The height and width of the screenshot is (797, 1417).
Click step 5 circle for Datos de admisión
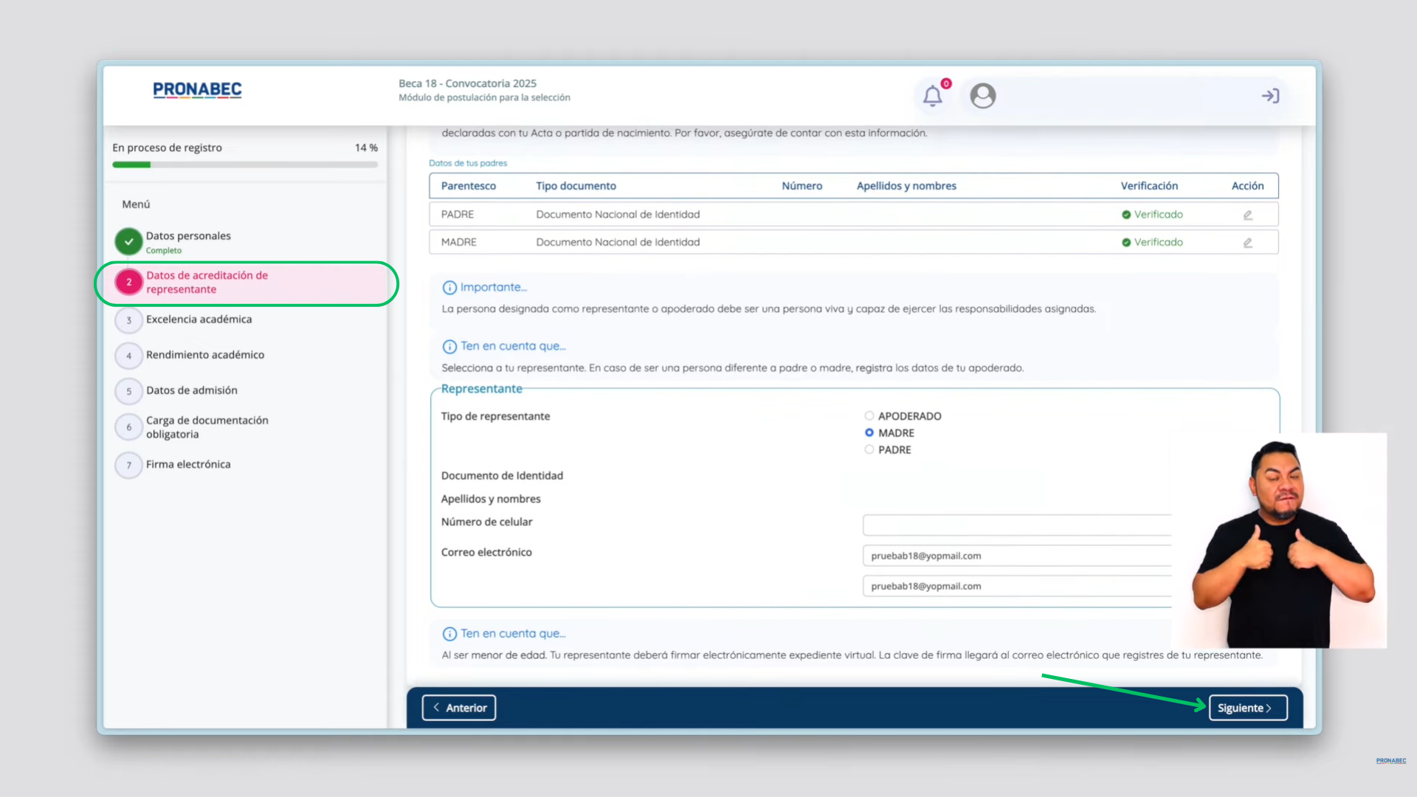pos(128,391)
